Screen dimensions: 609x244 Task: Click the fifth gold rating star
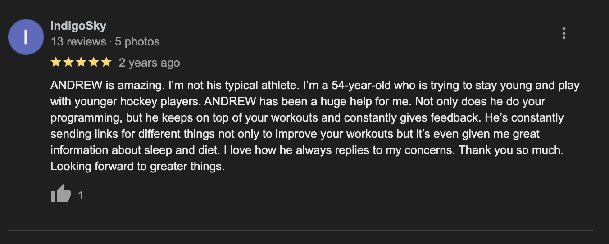point(106,62)
